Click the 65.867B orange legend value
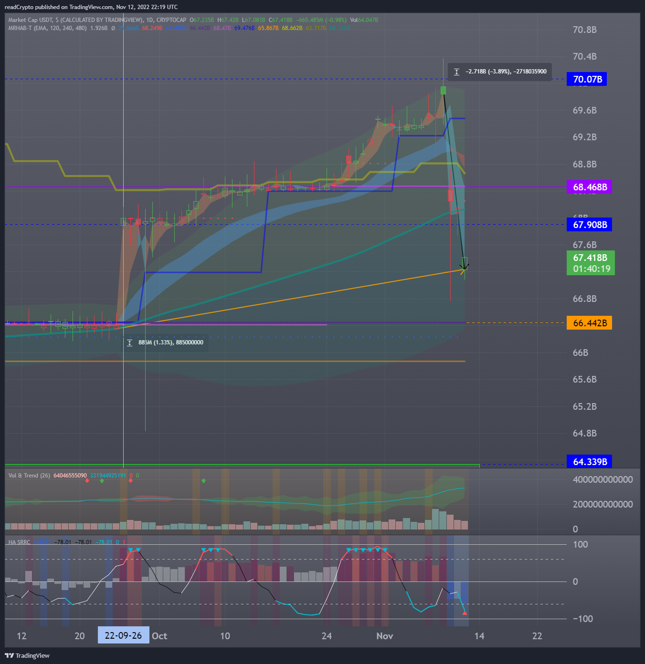The height and width of the screenshot is (664, 645). [x=268, y=28]
